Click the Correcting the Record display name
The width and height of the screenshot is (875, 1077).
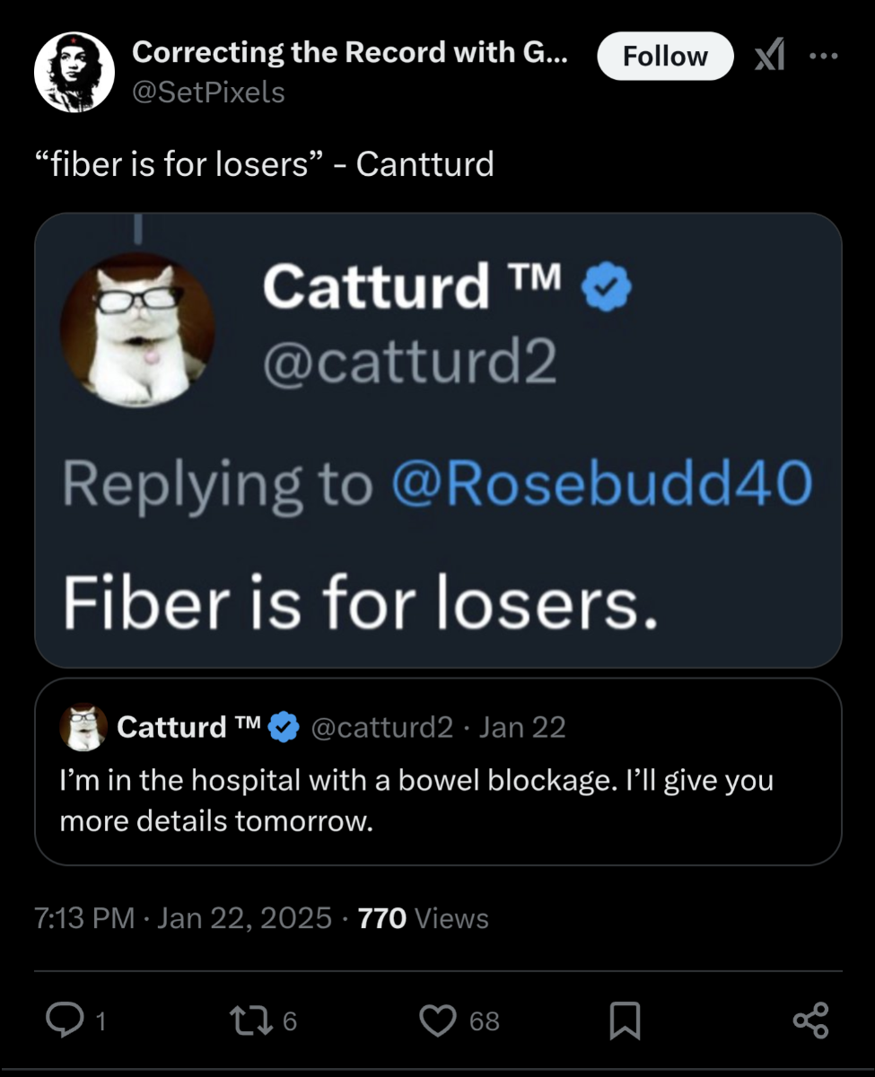click(x=349, y=53)
